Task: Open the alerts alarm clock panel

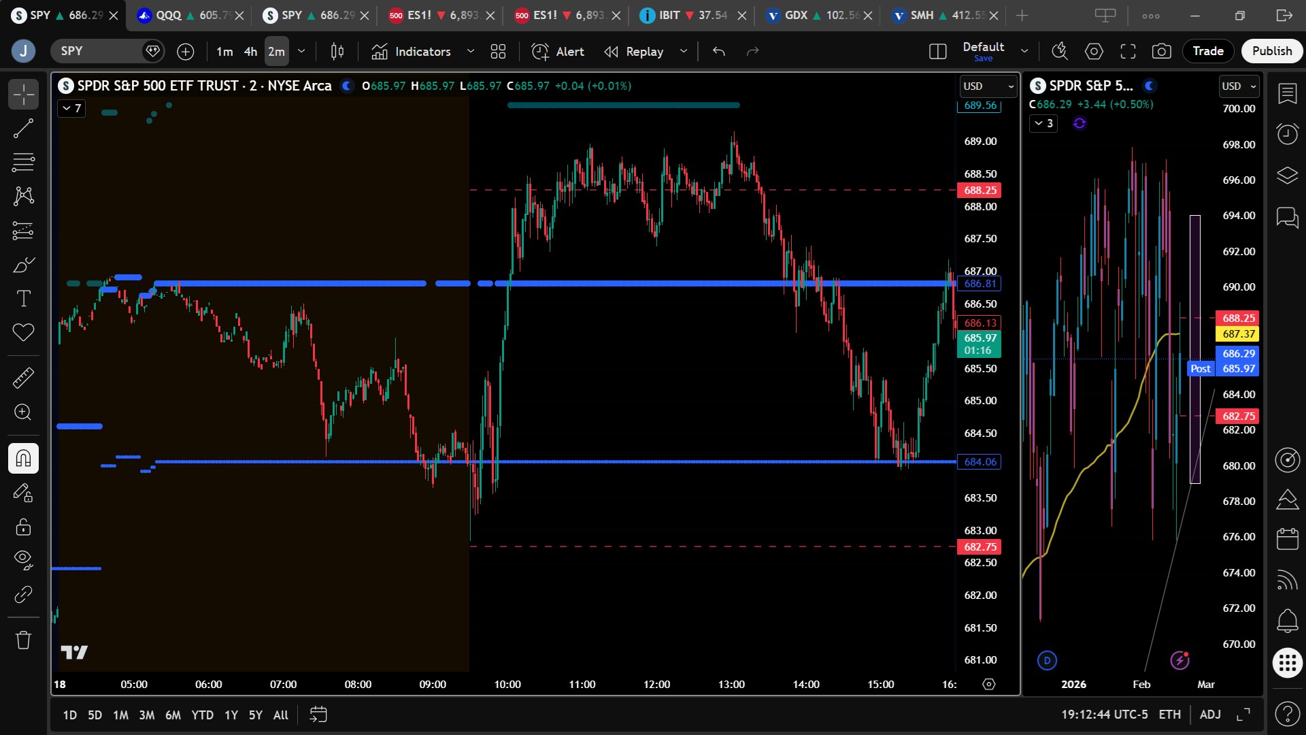Action: pyautogui.click(x=1287, y=134)
